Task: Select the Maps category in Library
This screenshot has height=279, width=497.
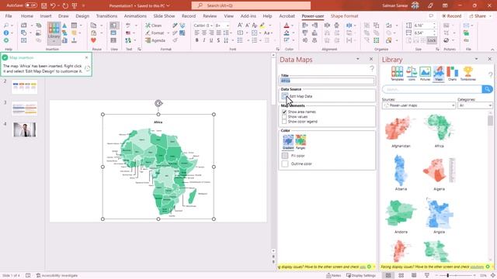Action: pos(439,74)
